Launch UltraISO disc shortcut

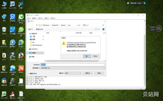pyautogui.click(x=21, y=56)
